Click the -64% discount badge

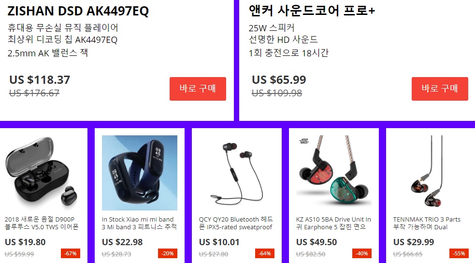coord(265,253)
